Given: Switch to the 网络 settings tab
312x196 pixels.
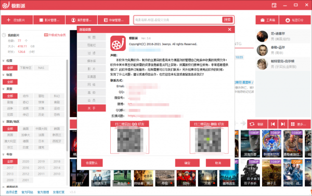Looking at the screenshot, I should click(92, 85).
